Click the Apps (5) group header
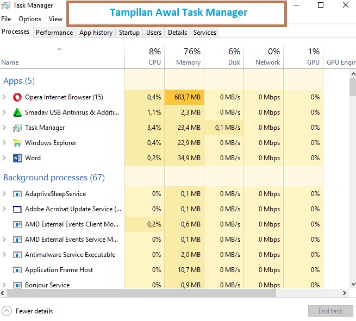Image resolution: width=356 pixels, height=321 pixels. [x=19, y=81]
